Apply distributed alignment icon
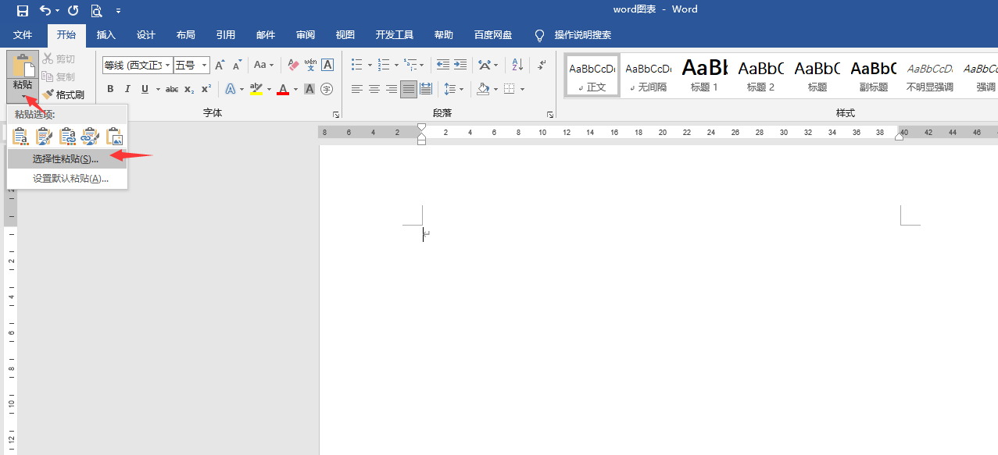 426,89
